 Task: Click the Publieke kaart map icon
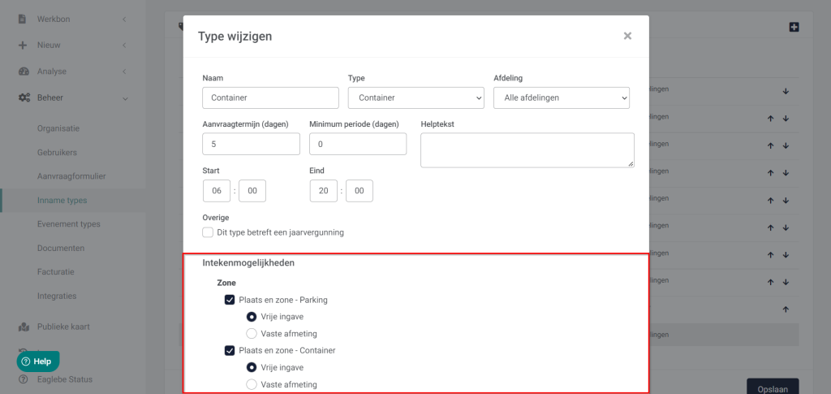(x=24, y=327)
